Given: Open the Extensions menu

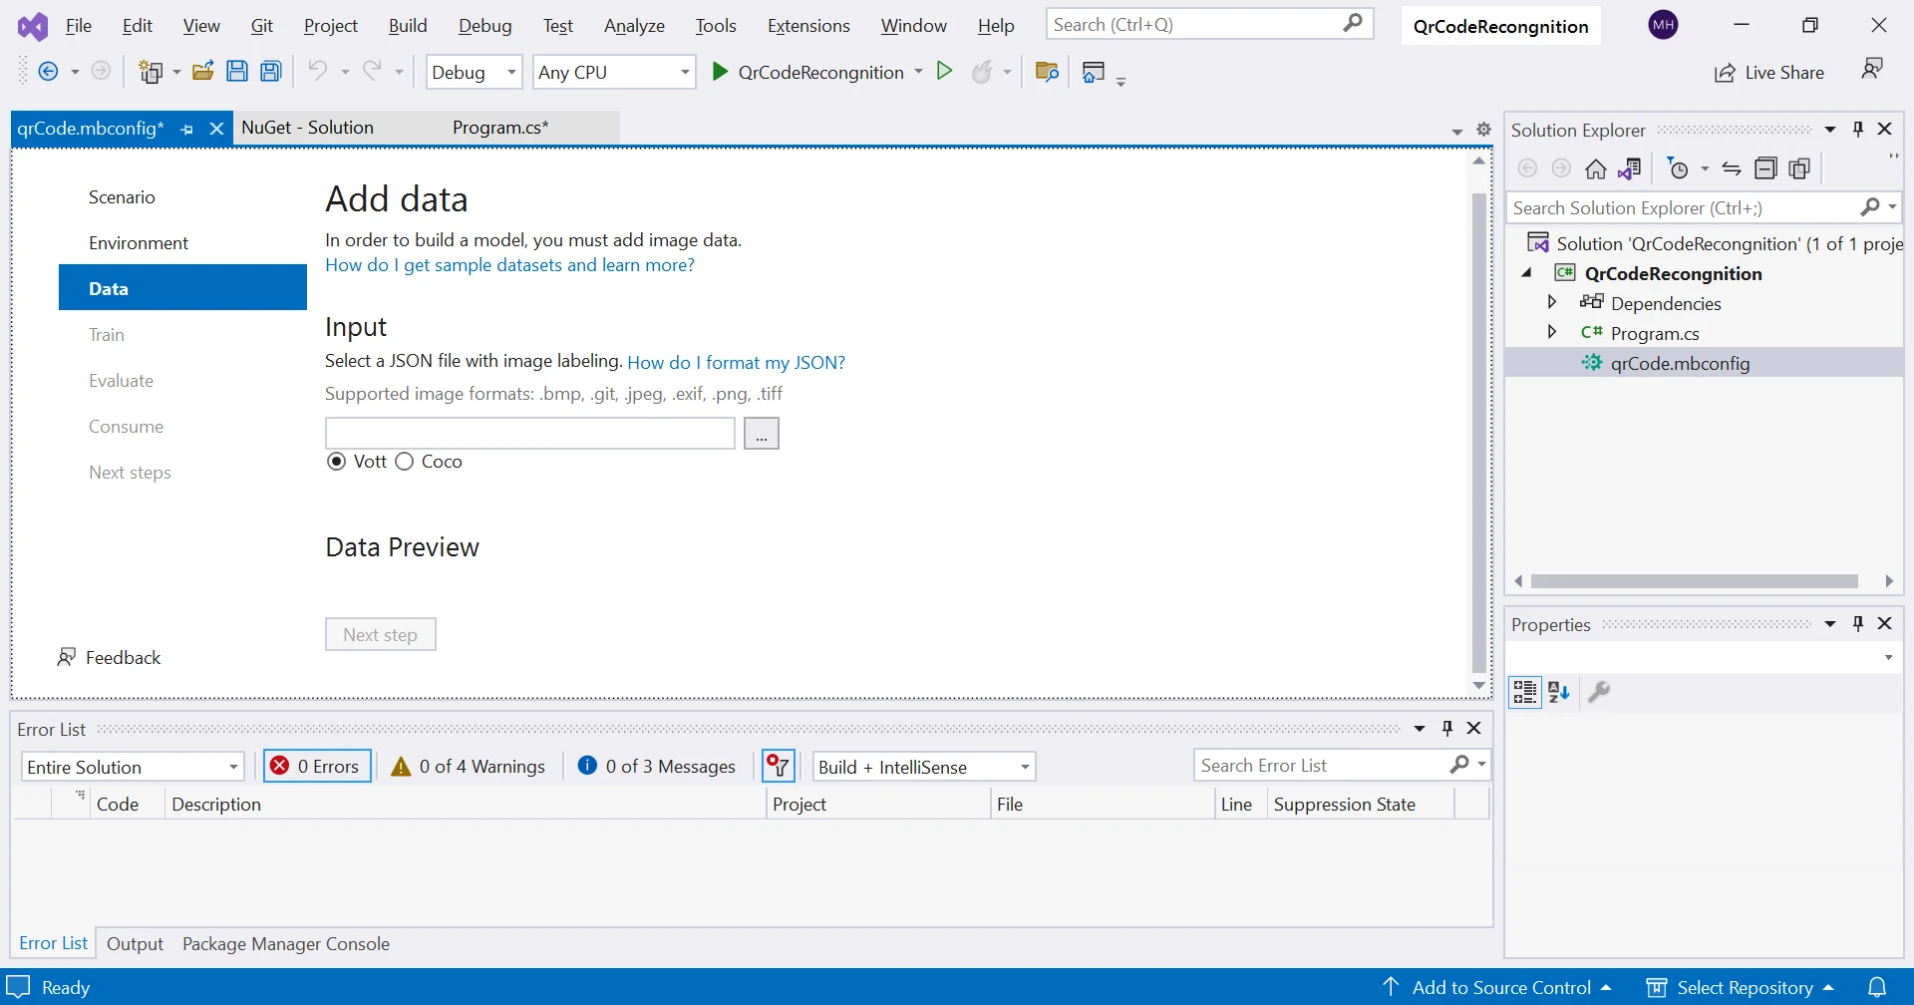Looking at the screenshot, I should pos(808,26).
